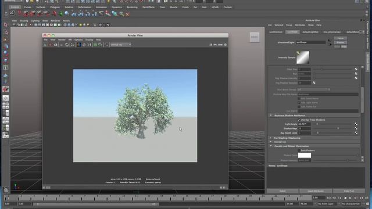Play the animation forwards

pyautogui.click(x=350, y=198)
